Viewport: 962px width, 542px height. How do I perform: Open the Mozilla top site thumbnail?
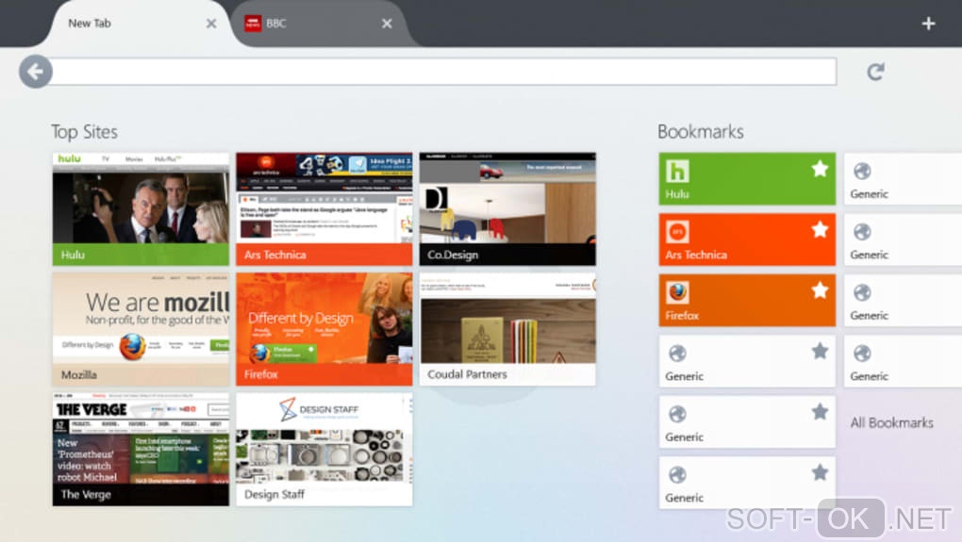pyautogui.click(x=141, y=329)
